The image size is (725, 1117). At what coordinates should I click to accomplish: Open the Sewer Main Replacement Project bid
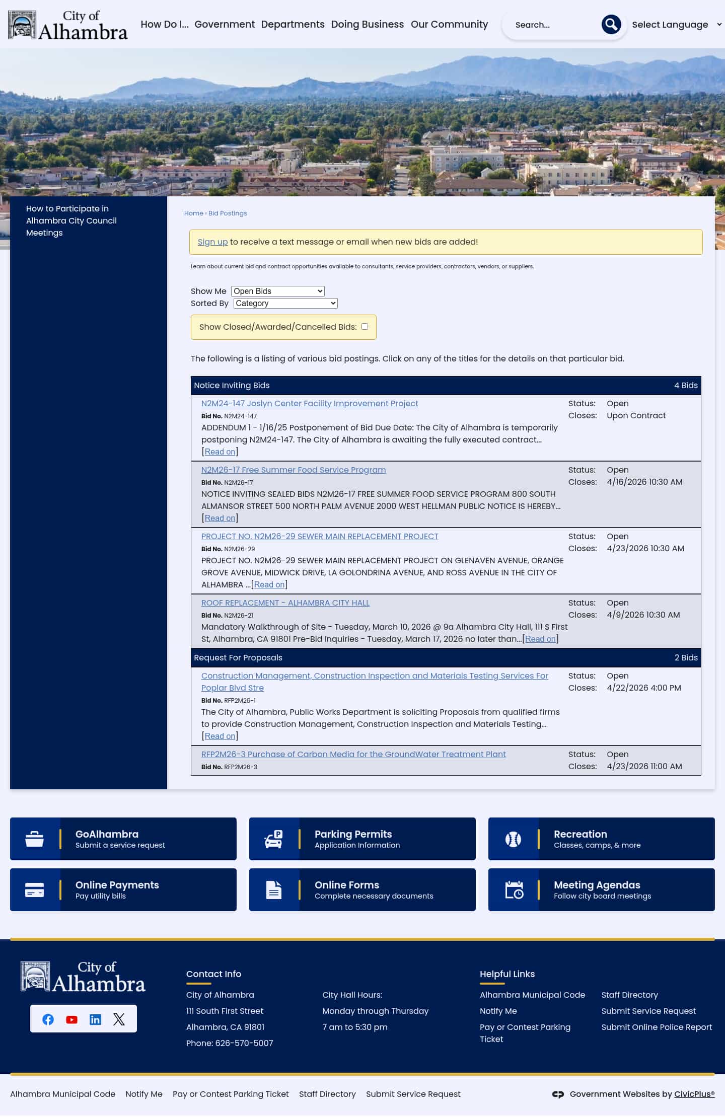click(x=320, y=536)
